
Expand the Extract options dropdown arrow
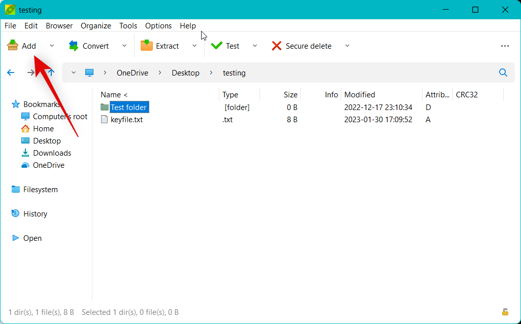tap(194, 46)
